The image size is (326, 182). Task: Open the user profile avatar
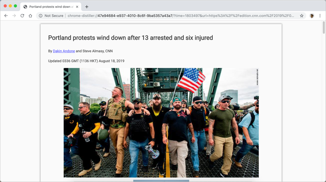click(312, 16)
